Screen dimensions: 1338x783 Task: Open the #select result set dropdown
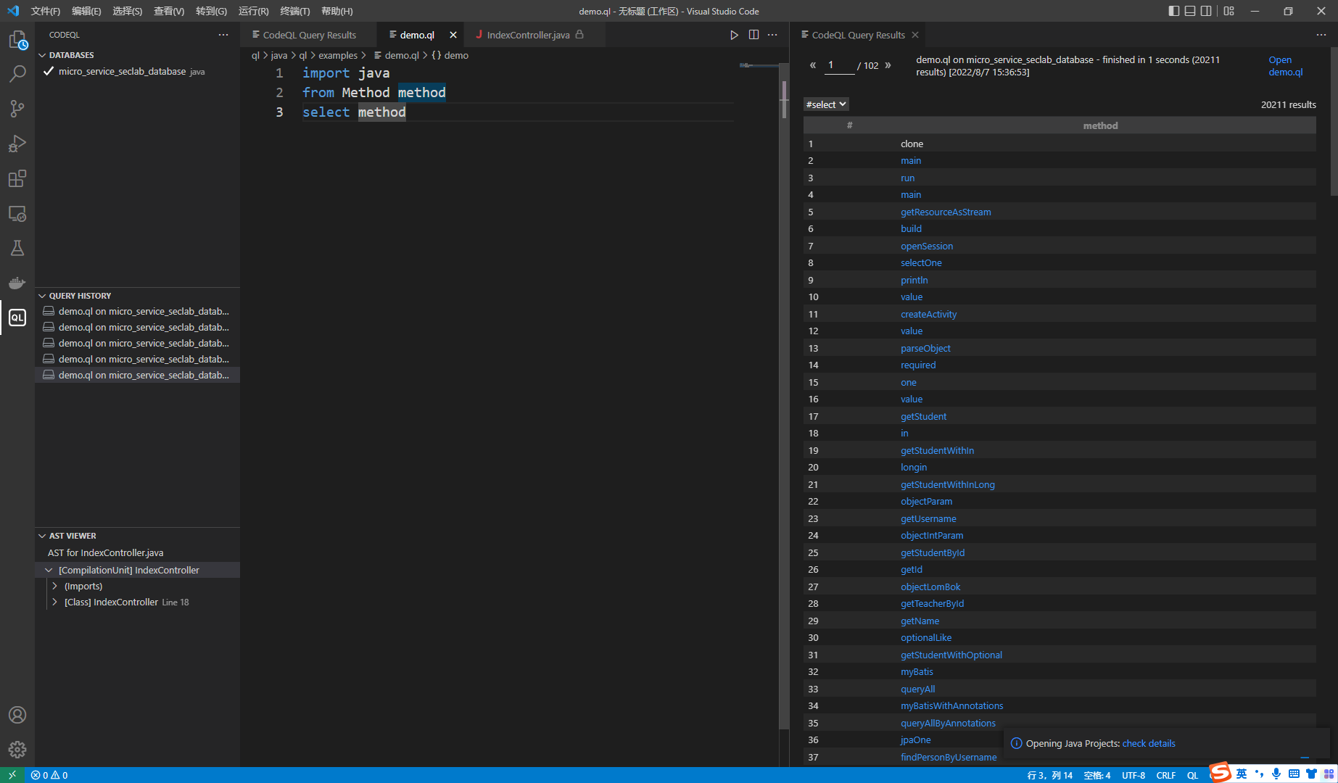point(826,104)
